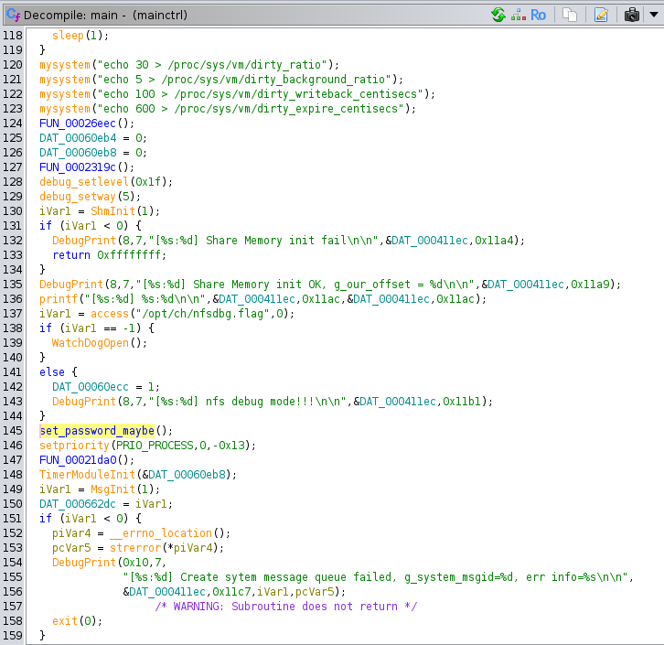This screenshot has height=645, width=664.
Task: Click 'return 0xffffffff' on line 133
Action: coord(106,255)
